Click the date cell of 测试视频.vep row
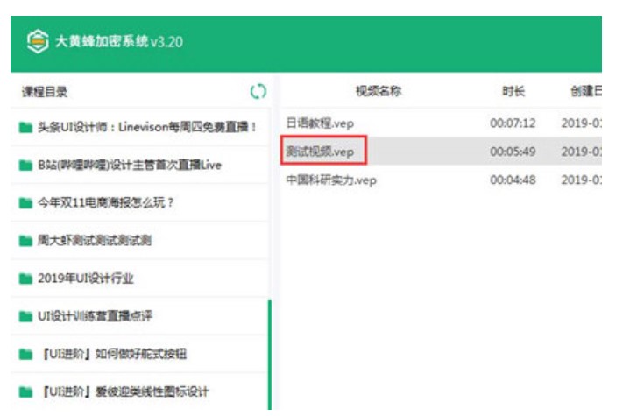Viewport: 637px width, 416px height. (x=581, y=152)
